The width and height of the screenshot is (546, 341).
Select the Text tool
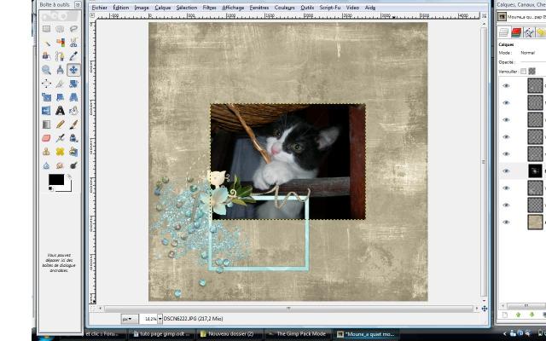pos(60,111)
